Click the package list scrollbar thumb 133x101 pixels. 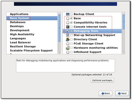[x=124, y=22]
